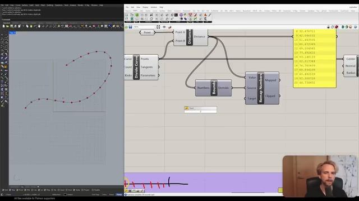Click the Zoom Extents icon in Rhino toolbar
The width and height of the screenshot is (359, 201).
tap(54, 26)
